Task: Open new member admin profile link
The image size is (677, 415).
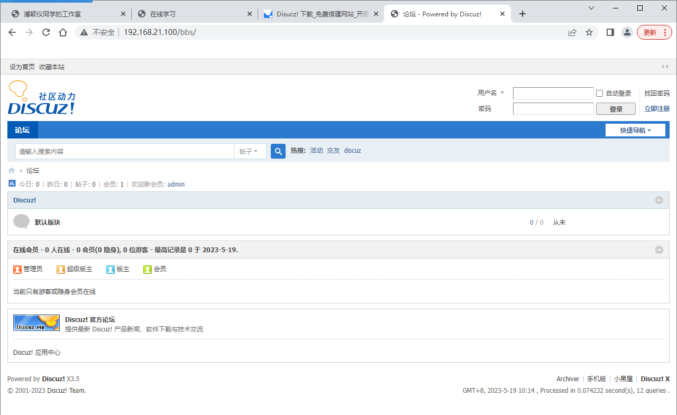Action: tap(176, 185)
